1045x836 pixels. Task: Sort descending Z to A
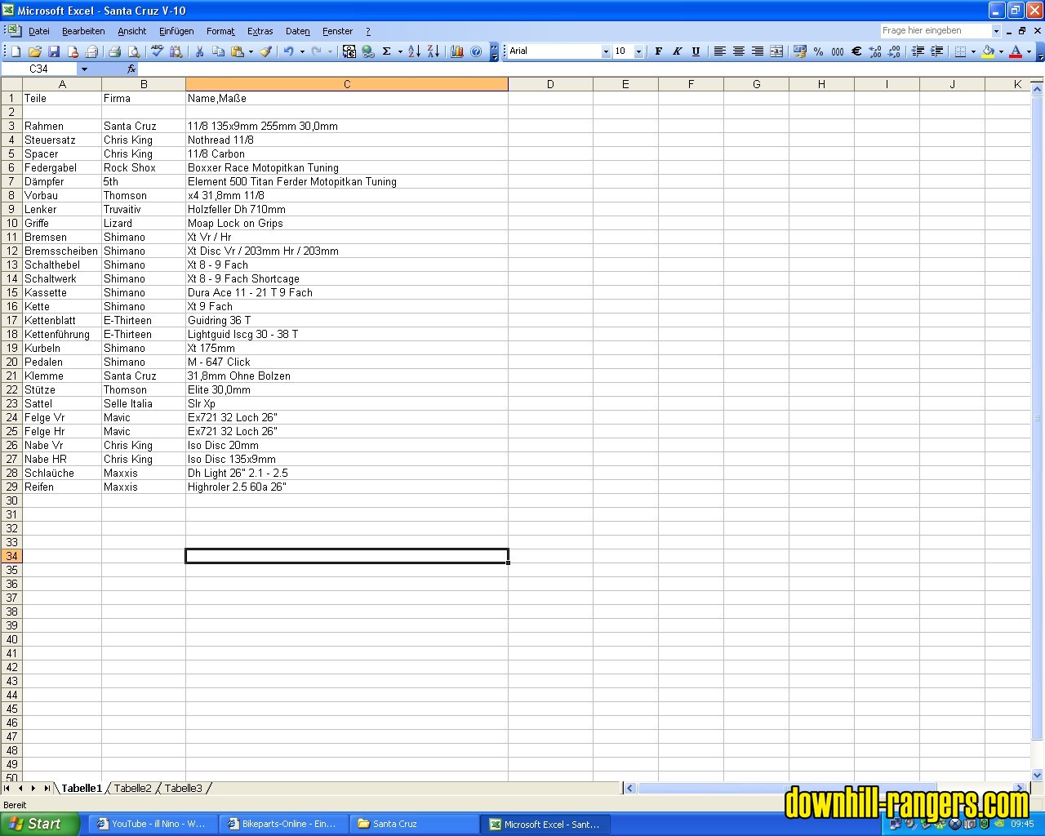coord(434,51)
